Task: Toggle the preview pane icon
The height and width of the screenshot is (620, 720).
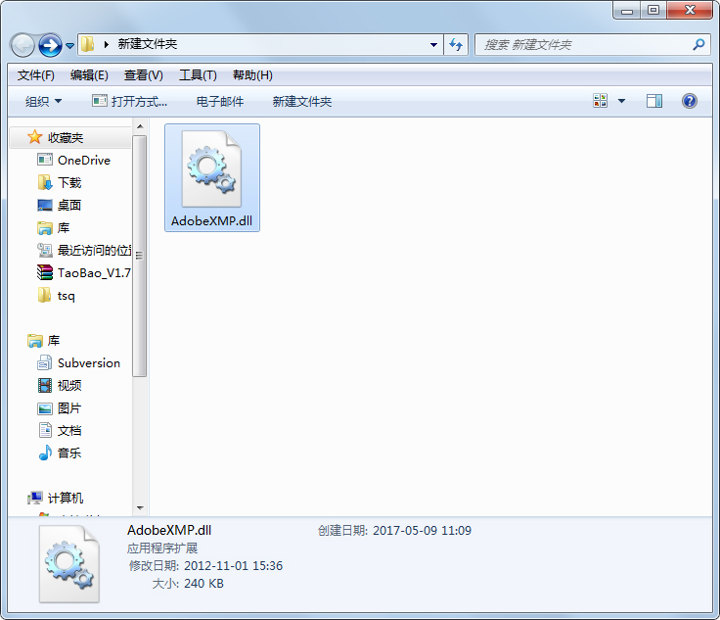Action: coord(653,101)
